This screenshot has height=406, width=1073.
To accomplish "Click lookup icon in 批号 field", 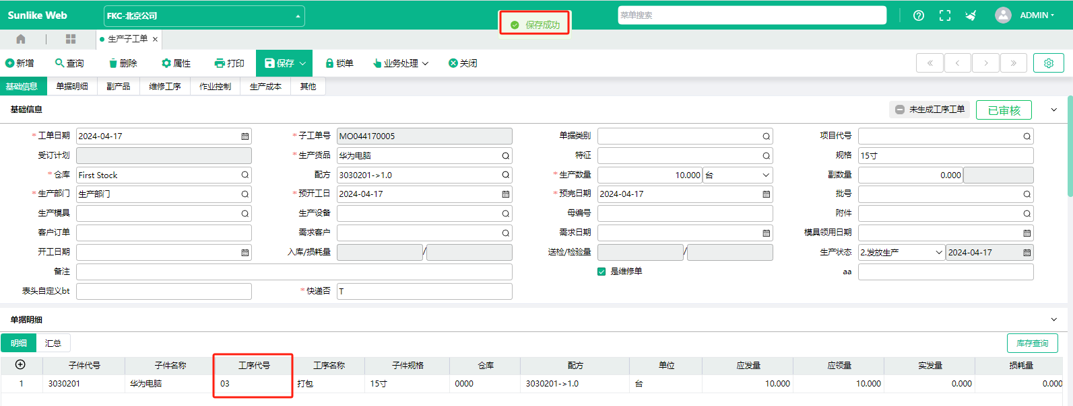I will pyautogui.click(x=1027, y=194).
